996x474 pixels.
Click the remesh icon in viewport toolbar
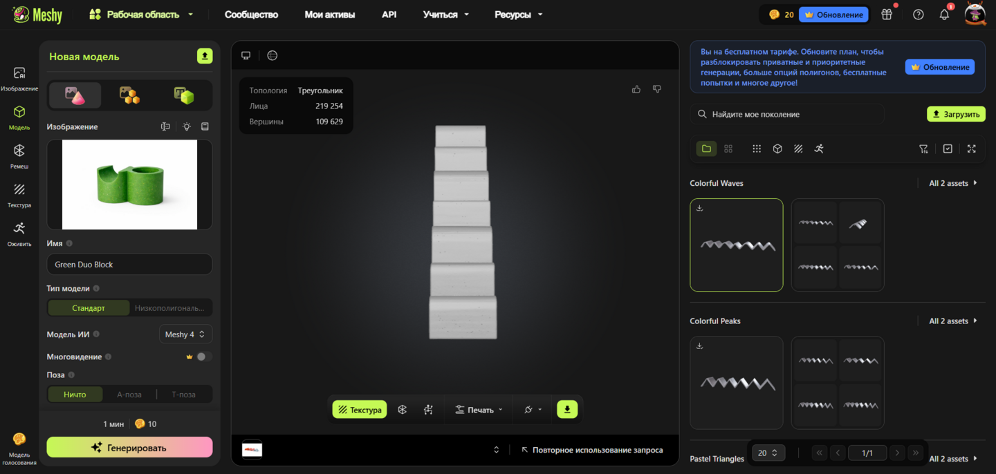[403, 410]
